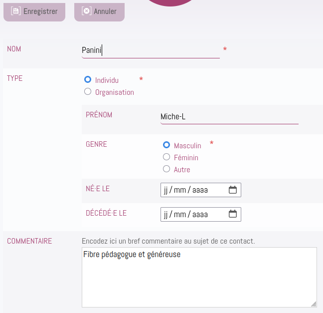Choose Masculin as genre

coord(166,145)
